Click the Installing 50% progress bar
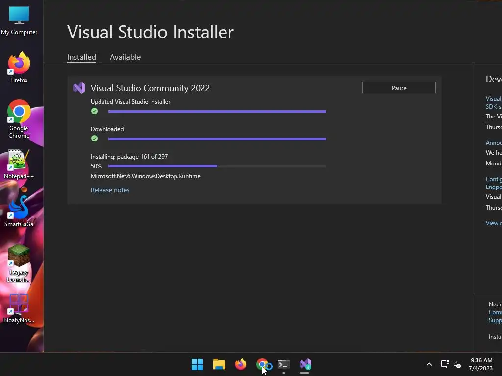Screen dimensions: 502x376 pos(217,166)
